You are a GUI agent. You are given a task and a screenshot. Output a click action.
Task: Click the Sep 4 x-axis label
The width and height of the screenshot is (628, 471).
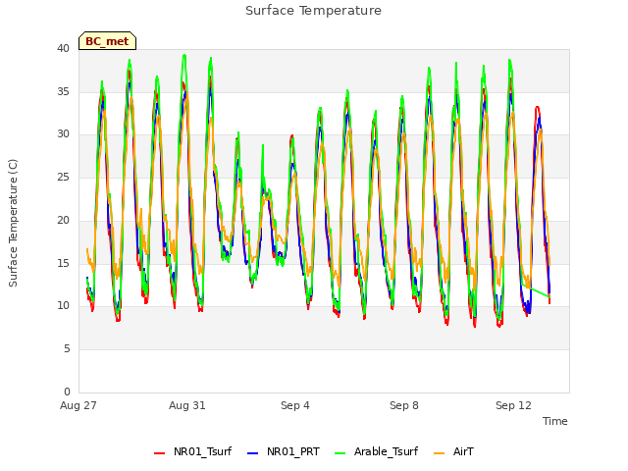pyautogui.click(x=295, y=405)
